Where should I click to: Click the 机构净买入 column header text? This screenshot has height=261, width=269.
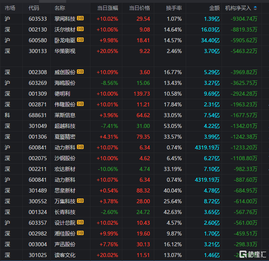[238, 8]
